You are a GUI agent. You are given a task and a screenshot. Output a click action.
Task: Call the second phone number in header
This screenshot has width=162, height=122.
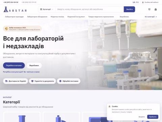pyautogui.click(x=29, y=2)
